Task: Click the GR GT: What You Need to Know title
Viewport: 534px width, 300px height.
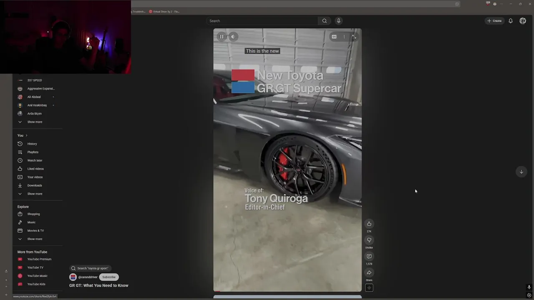Action: tap(99, 285)
